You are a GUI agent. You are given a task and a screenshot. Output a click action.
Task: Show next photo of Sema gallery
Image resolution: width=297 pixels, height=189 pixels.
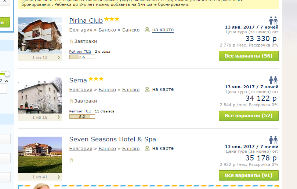coord(59,117)
